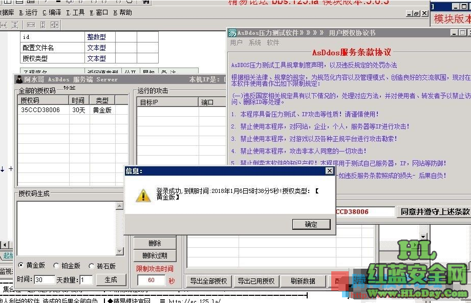Click the 导出已用授权 button
This screenshot has width=471, height=303.
click(256, 281)
